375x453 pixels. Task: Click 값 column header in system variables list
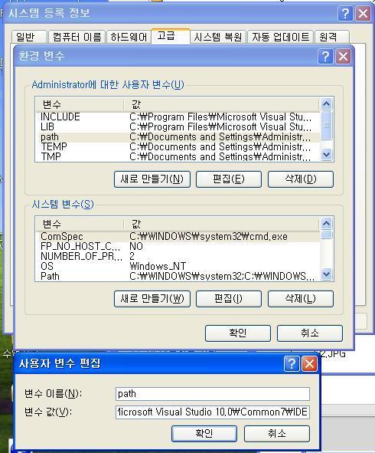(x=221, y=224)
